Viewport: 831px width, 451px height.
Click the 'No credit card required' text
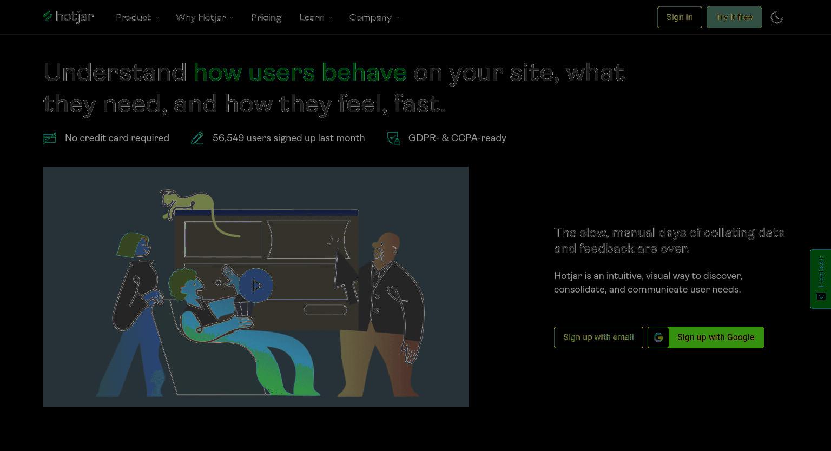tap(117, 138)
